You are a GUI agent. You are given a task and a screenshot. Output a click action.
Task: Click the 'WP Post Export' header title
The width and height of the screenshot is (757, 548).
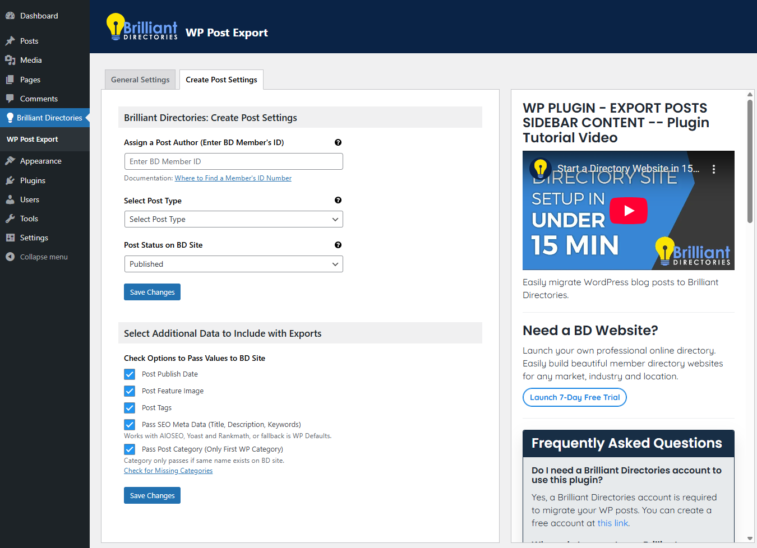click(x=227, y=32)
